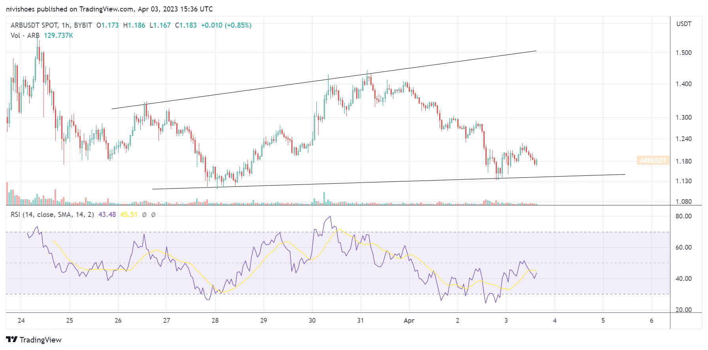Select the Vol · ARB indicator label
This screenshot has height=350, width=708.
(25, 36)
